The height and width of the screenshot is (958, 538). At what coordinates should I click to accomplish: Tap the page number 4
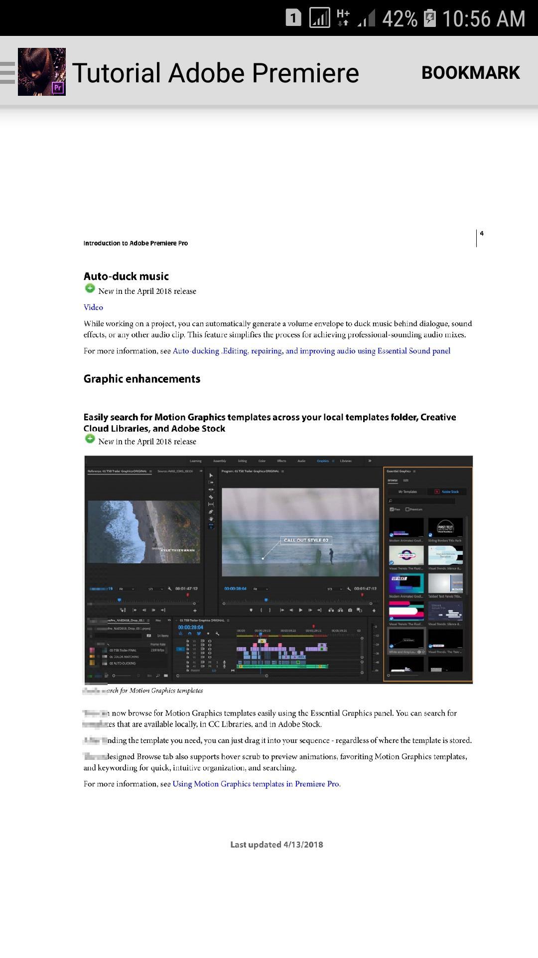click(482, 234)
